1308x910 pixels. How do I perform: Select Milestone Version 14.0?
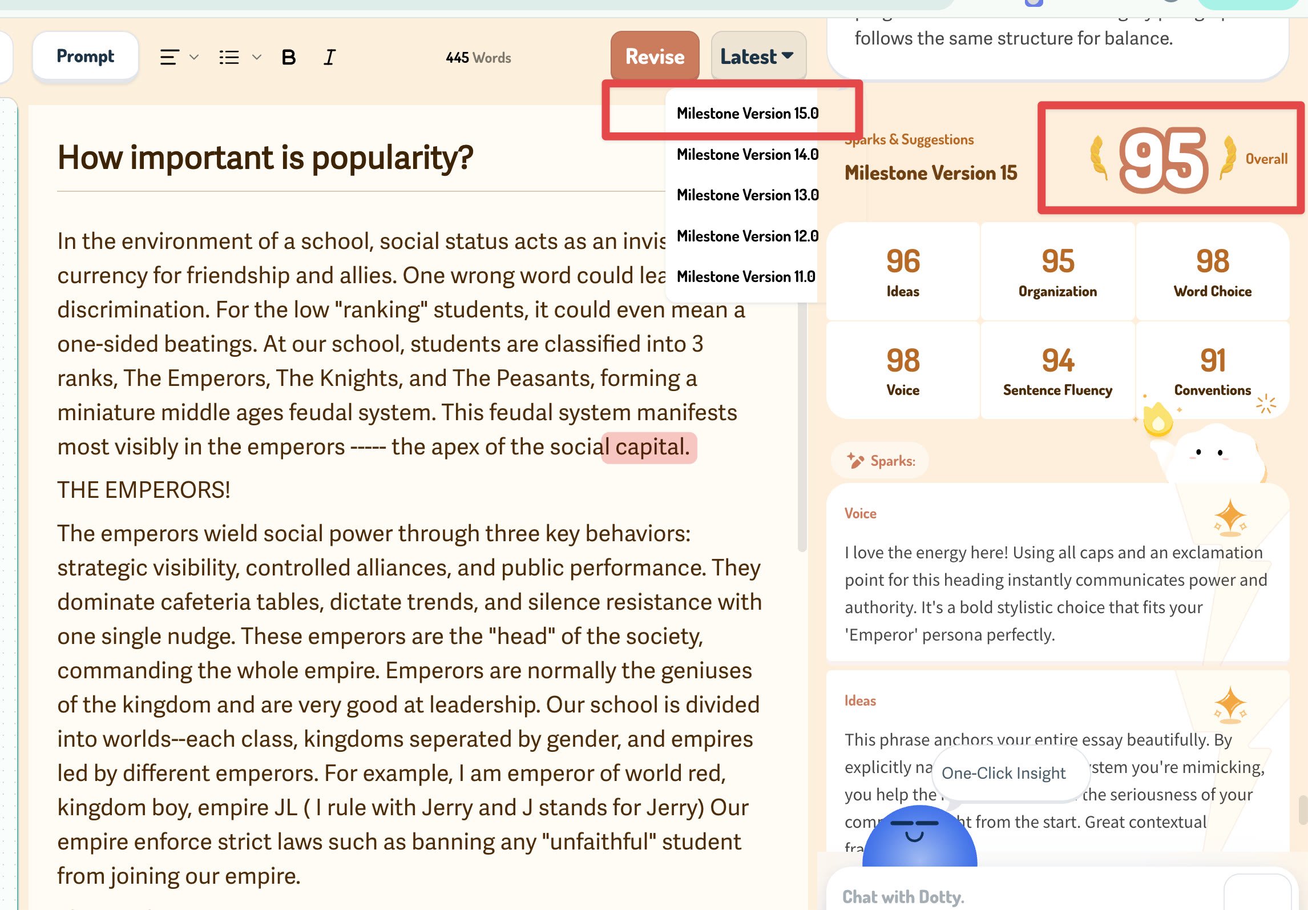[x=748, y=154]
